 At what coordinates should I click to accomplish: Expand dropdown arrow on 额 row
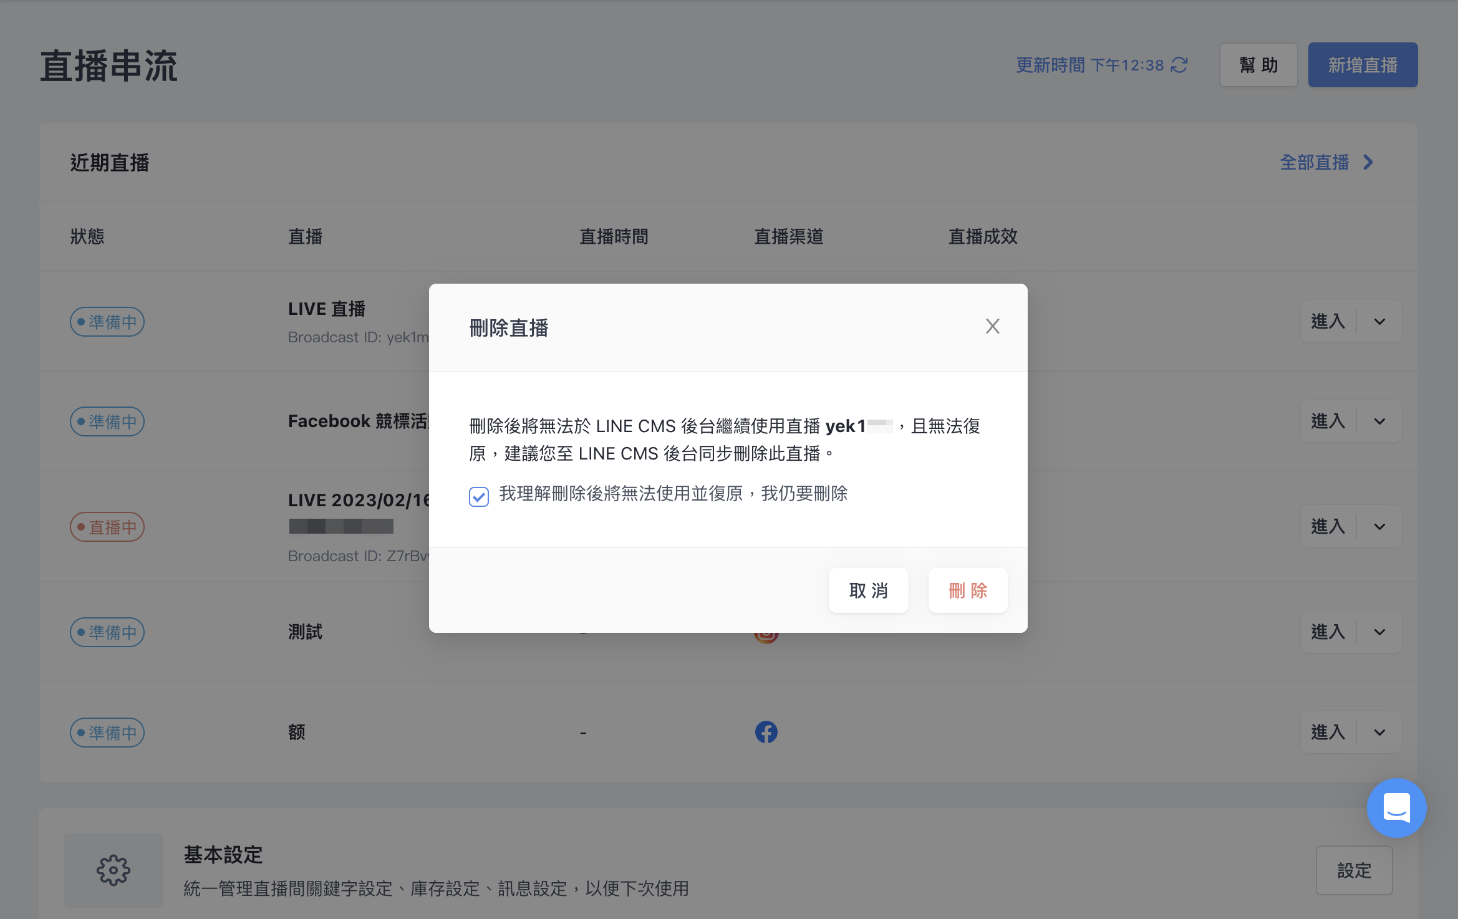1379,732
